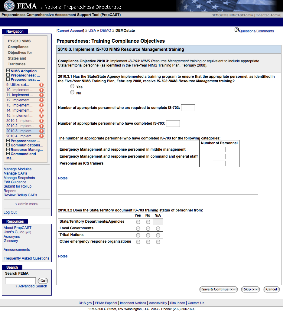The height and width of the screenshot is (311, 283).
Task: Click the alert icon next to 2010.1
Action: [x=41, y=121]
